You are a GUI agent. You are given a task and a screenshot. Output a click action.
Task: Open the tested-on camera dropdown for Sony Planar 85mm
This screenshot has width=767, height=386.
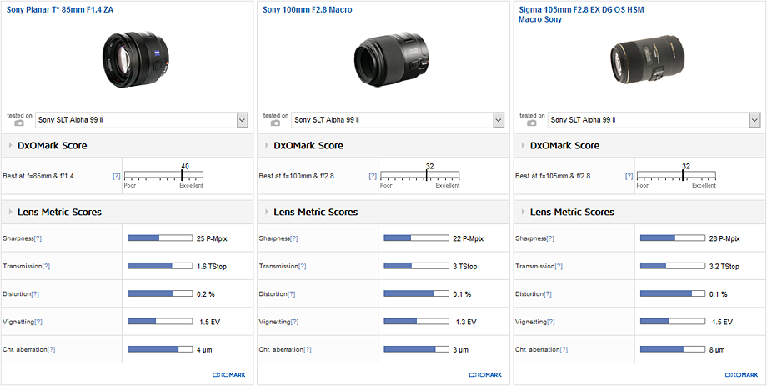point(142,120)
